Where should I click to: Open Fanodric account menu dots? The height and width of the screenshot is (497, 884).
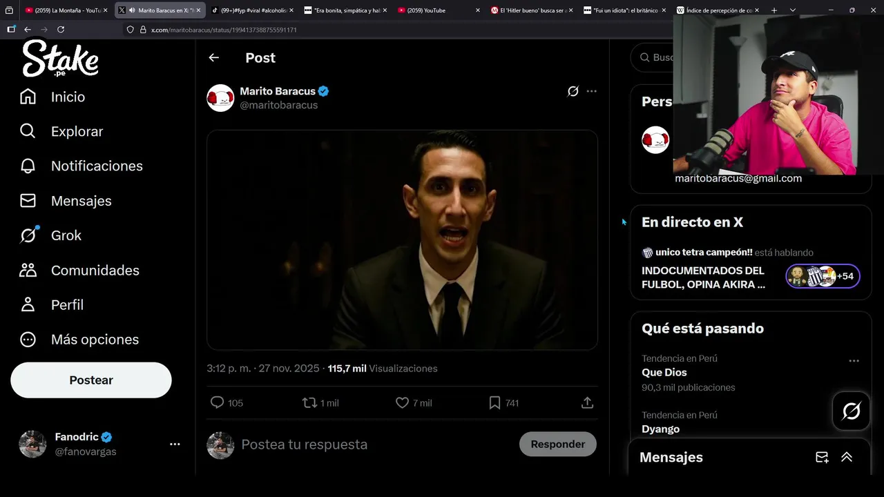click(x=175, y=445)
